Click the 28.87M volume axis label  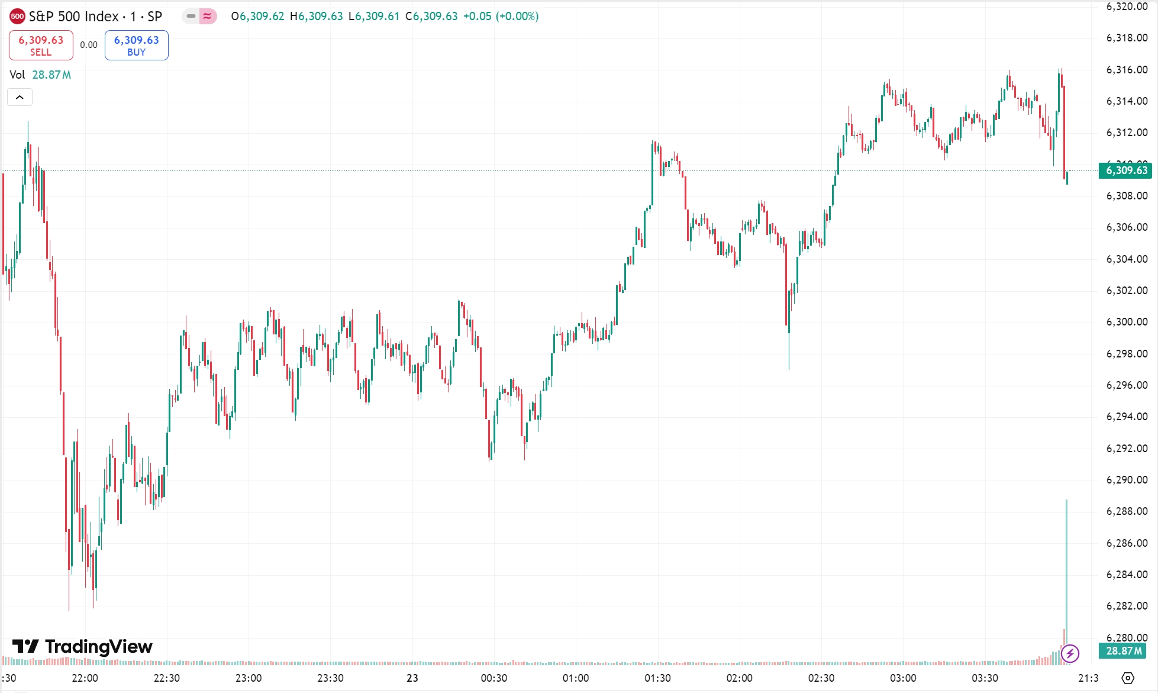1124,650
